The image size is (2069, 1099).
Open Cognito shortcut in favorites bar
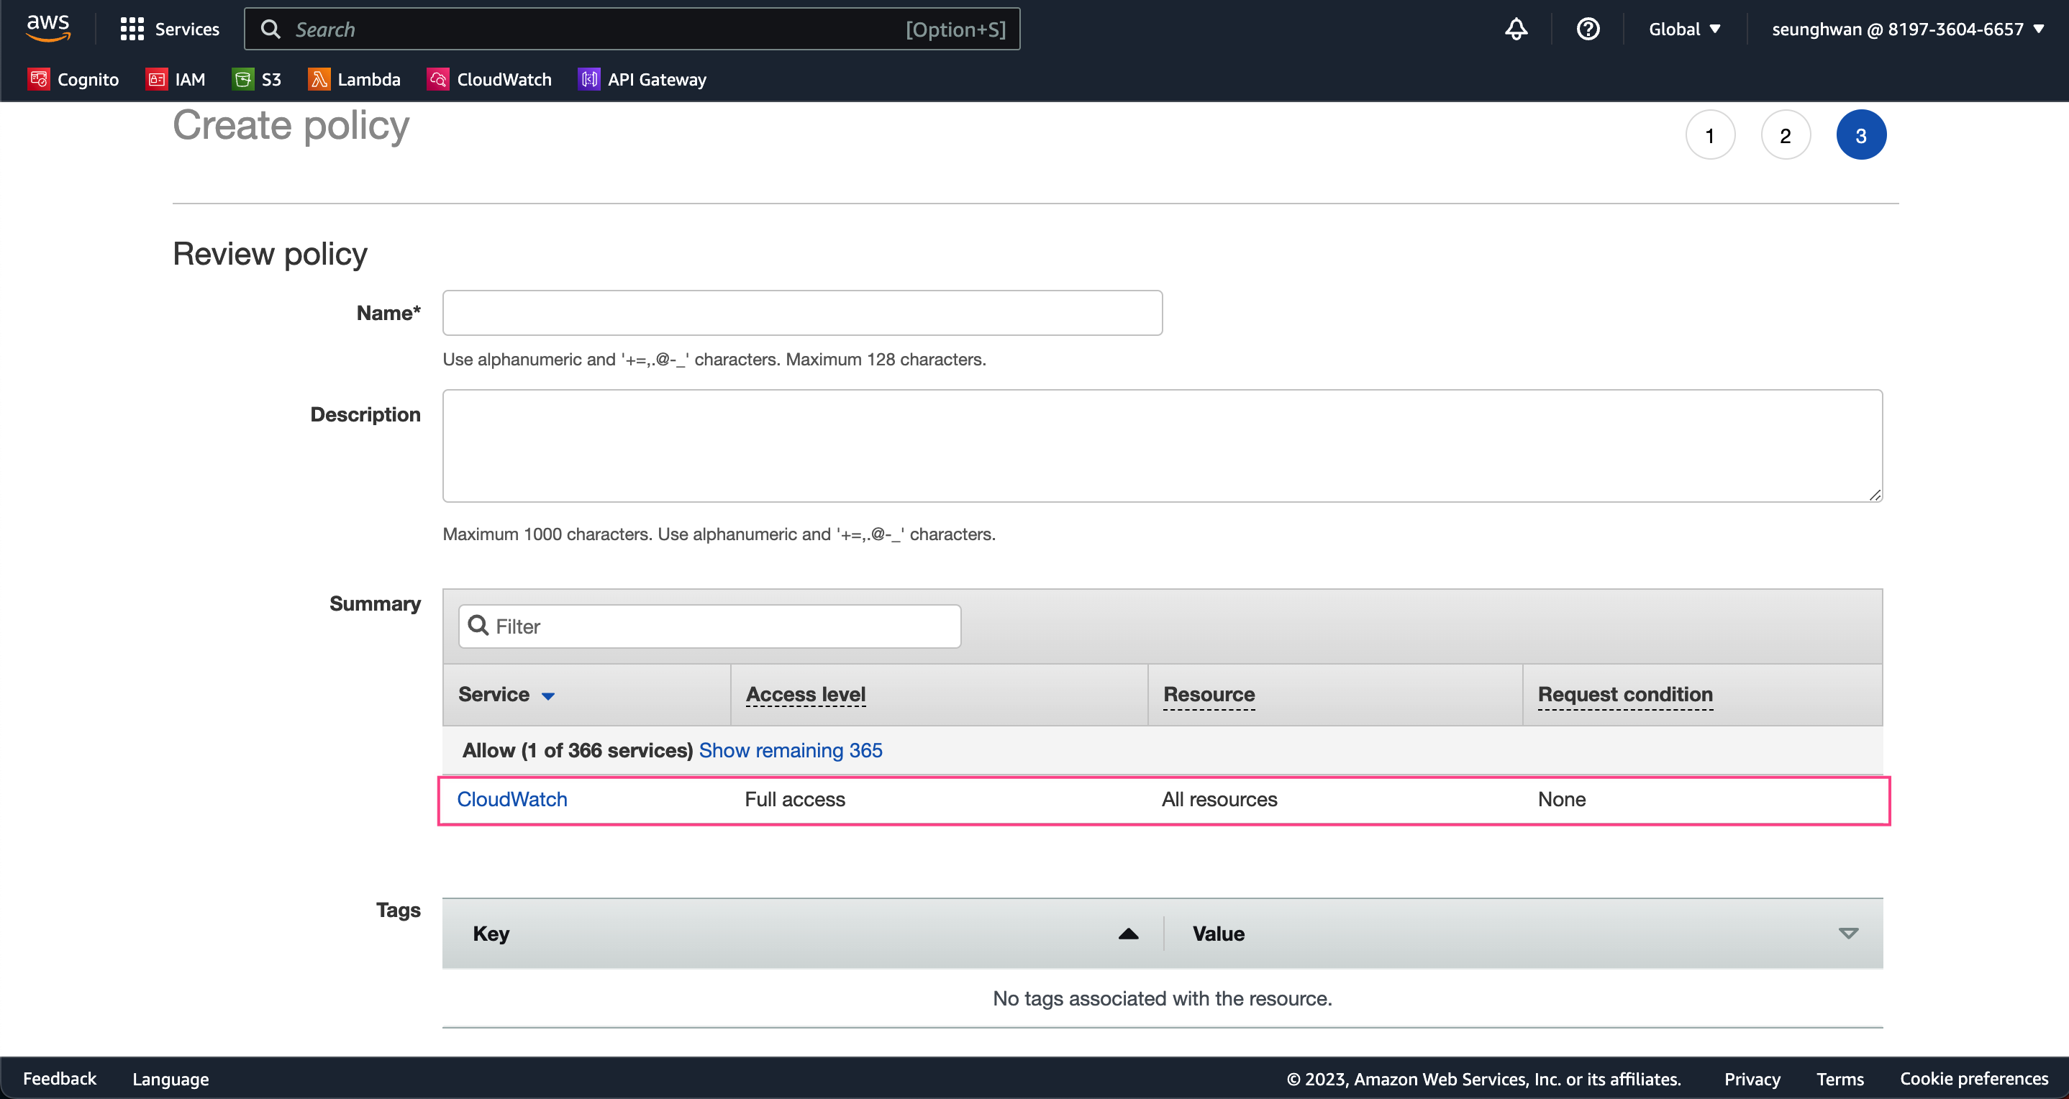click(73, 78)
